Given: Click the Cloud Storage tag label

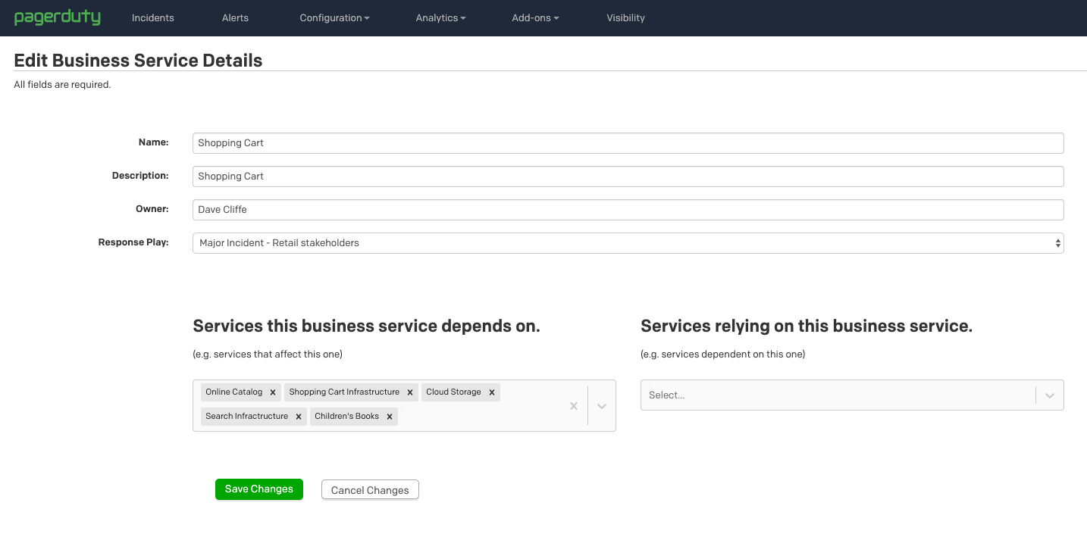Looking at the screenshot, I should point(453,392).
